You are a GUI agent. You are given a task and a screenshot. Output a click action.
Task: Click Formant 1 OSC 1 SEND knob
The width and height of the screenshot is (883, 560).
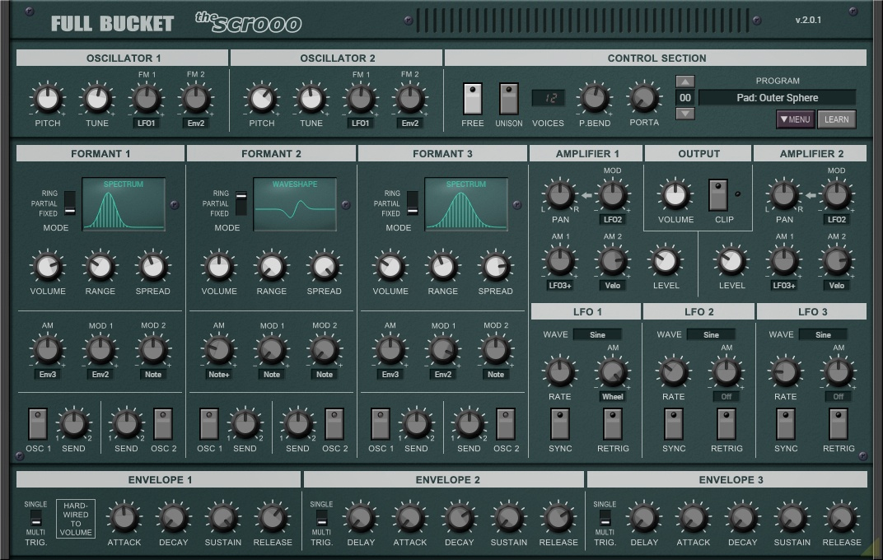click(x=74, y=424)
